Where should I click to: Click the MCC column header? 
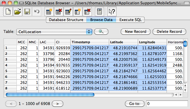click(x=22, y=42)
